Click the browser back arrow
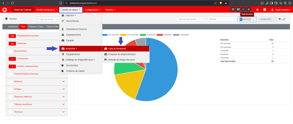The width and height of the screenshot is (293, 124). click(x=3, y=3)
